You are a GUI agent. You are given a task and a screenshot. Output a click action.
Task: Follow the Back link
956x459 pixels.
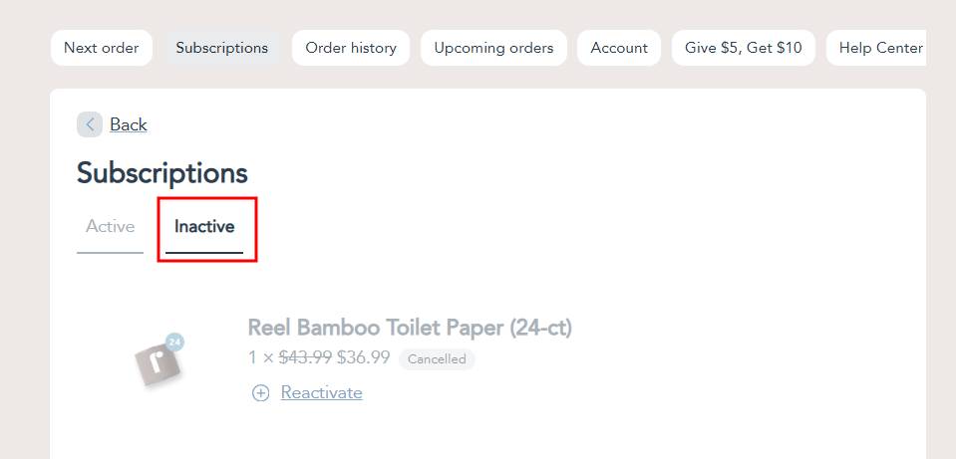[128, 124]
